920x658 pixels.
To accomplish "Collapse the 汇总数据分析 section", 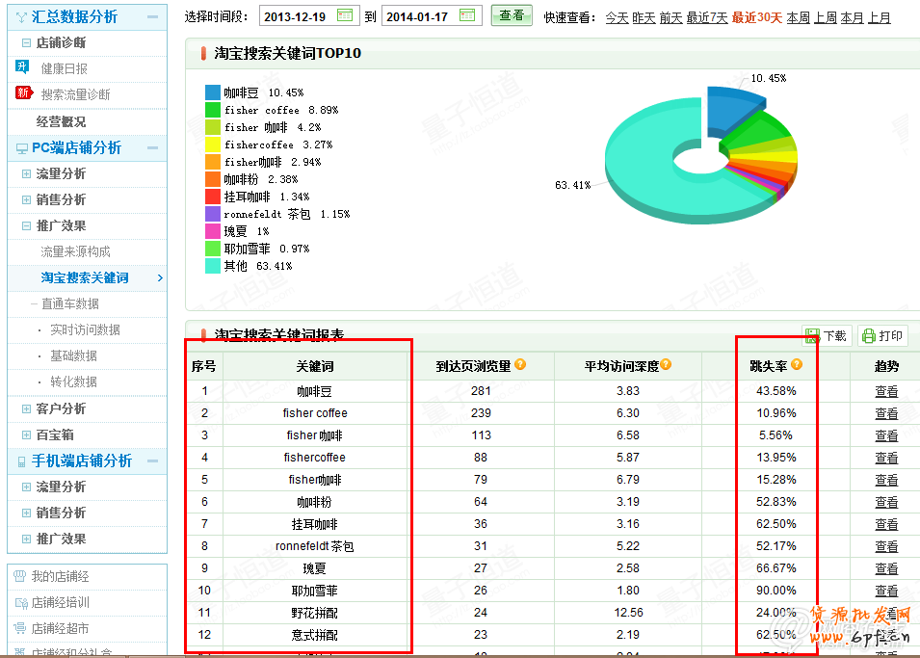I will pos(152,16).
